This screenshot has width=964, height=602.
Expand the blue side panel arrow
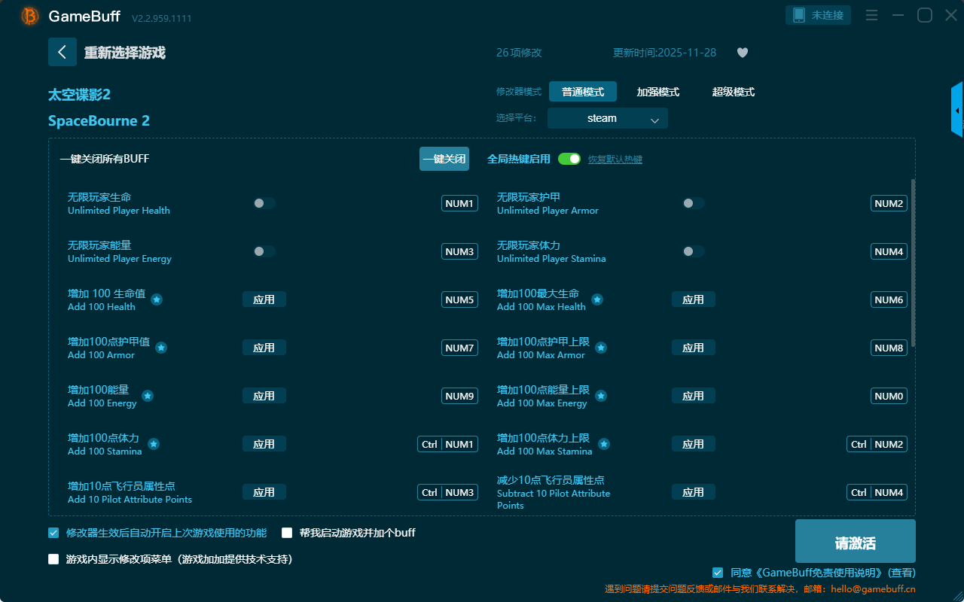point(957,111)
